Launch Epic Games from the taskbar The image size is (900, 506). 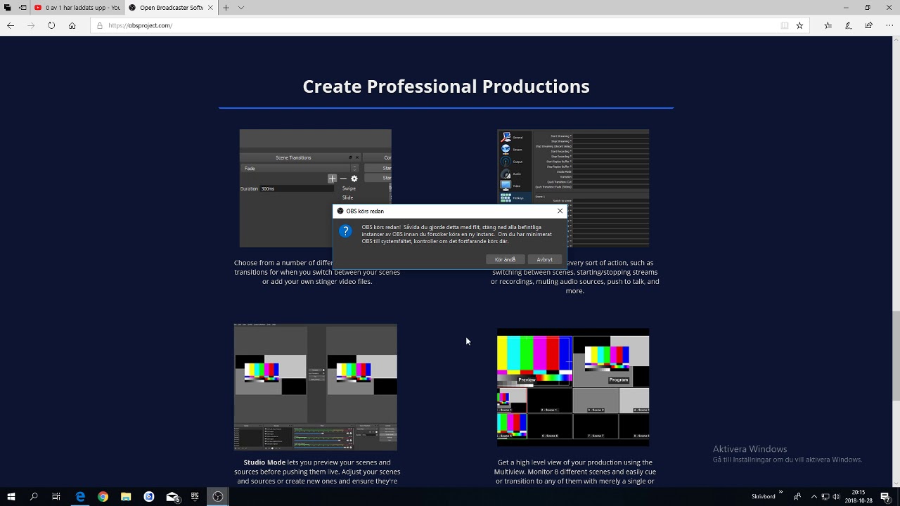click(x=195, y=497)
